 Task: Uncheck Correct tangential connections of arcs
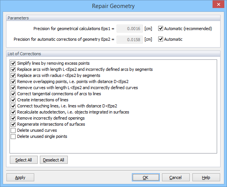click(x=13, y=94)
